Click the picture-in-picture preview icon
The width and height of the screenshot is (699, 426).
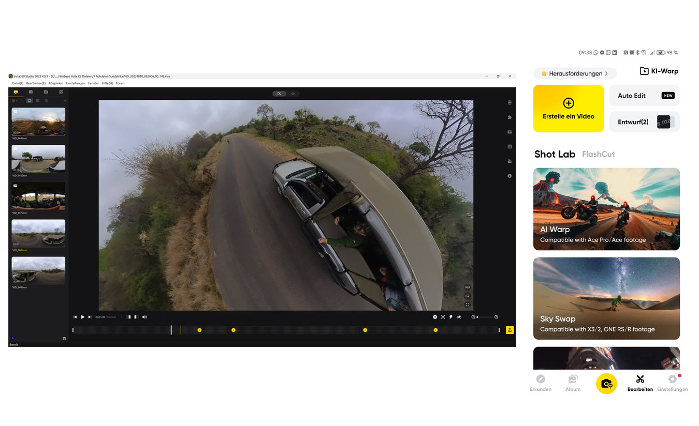pyautogui.click(x=467, y=296)
